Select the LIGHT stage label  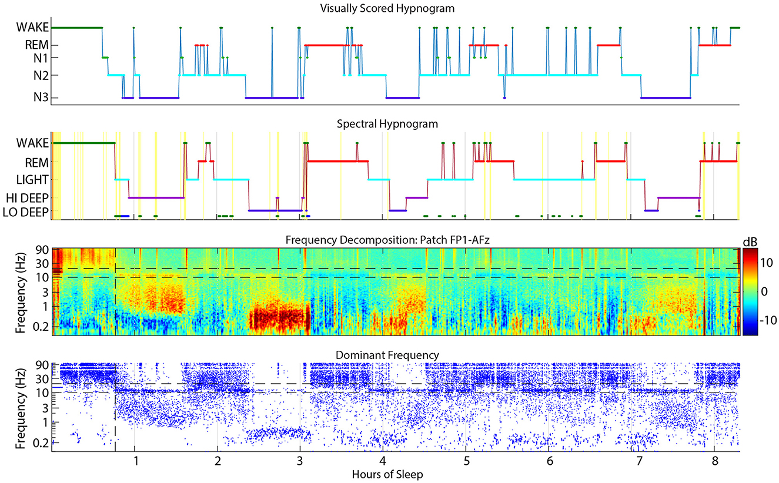[34, 180]
